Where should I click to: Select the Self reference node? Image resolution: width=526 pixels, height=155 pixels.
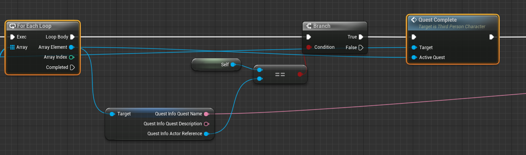pos(216,64)
